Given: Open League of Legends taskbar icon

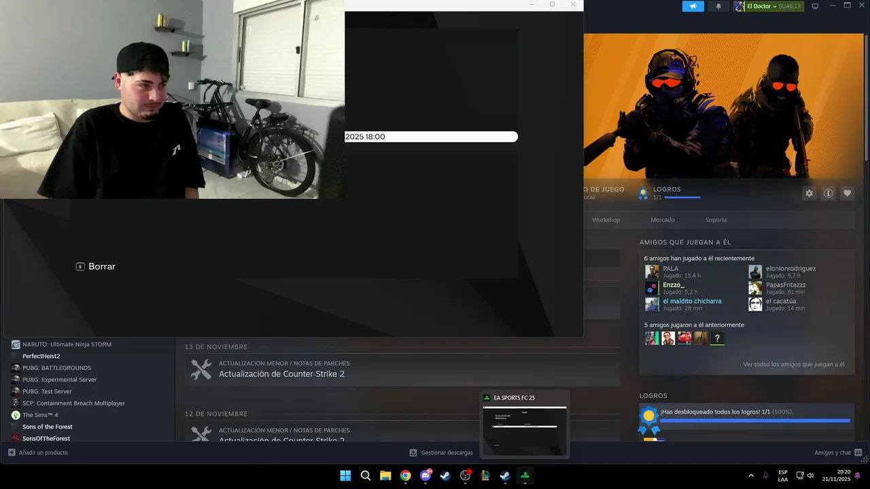Looking at the screenshot, I should pos(485,475).
